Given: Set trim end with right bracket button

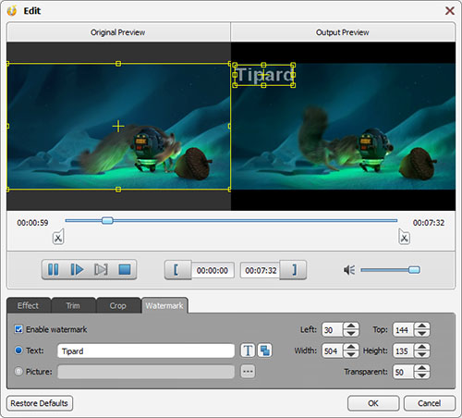Looking at the screenshot, I should pos(293,270).
